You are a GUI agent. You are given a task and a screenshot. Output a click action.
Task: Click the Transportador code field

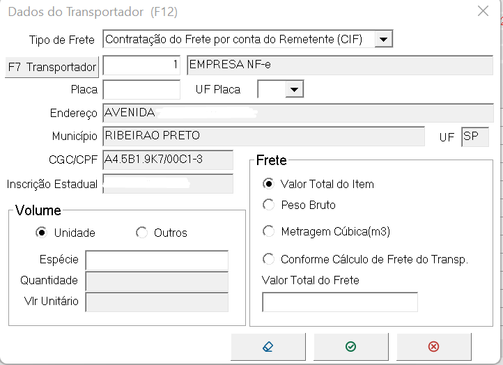(141, 65)
